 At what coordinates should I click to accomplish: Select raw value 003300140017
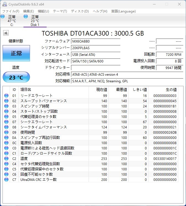tap(165, 159)
